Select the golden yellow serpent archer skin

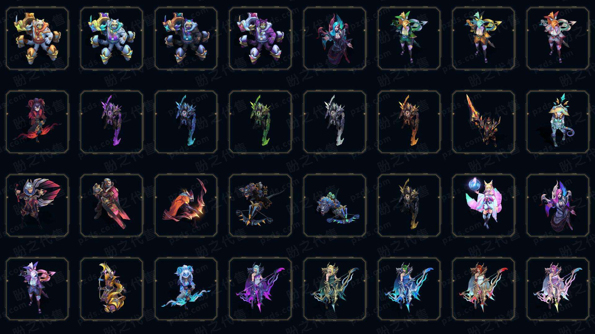tap(112, 289)
